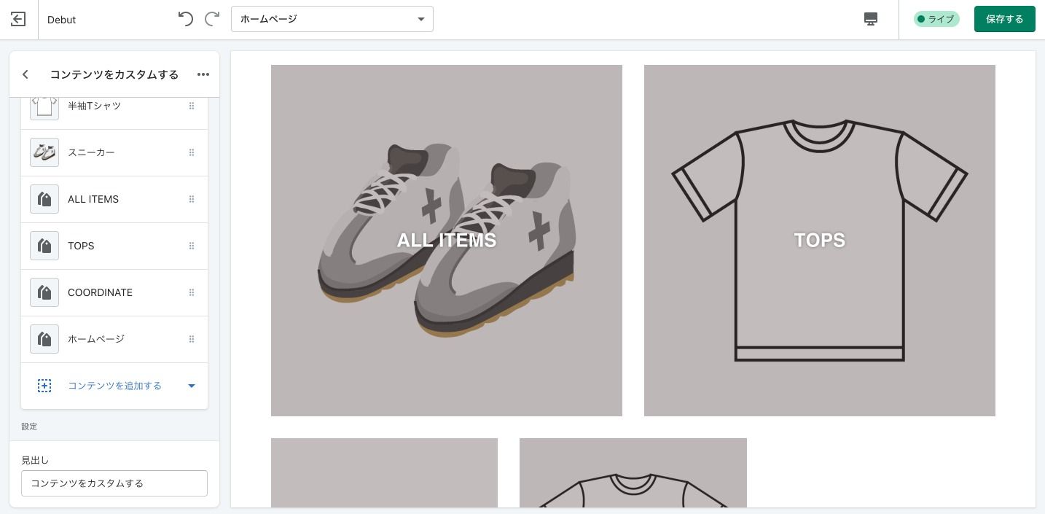Click the tag icon beside COORDINATE
This screenshot has height=514, width=1045.
[x=44, y=292]
